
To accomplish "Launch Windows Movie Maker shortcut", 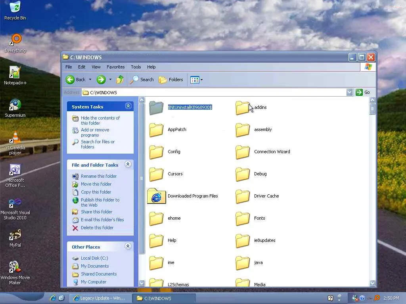I will pos(15,273).
